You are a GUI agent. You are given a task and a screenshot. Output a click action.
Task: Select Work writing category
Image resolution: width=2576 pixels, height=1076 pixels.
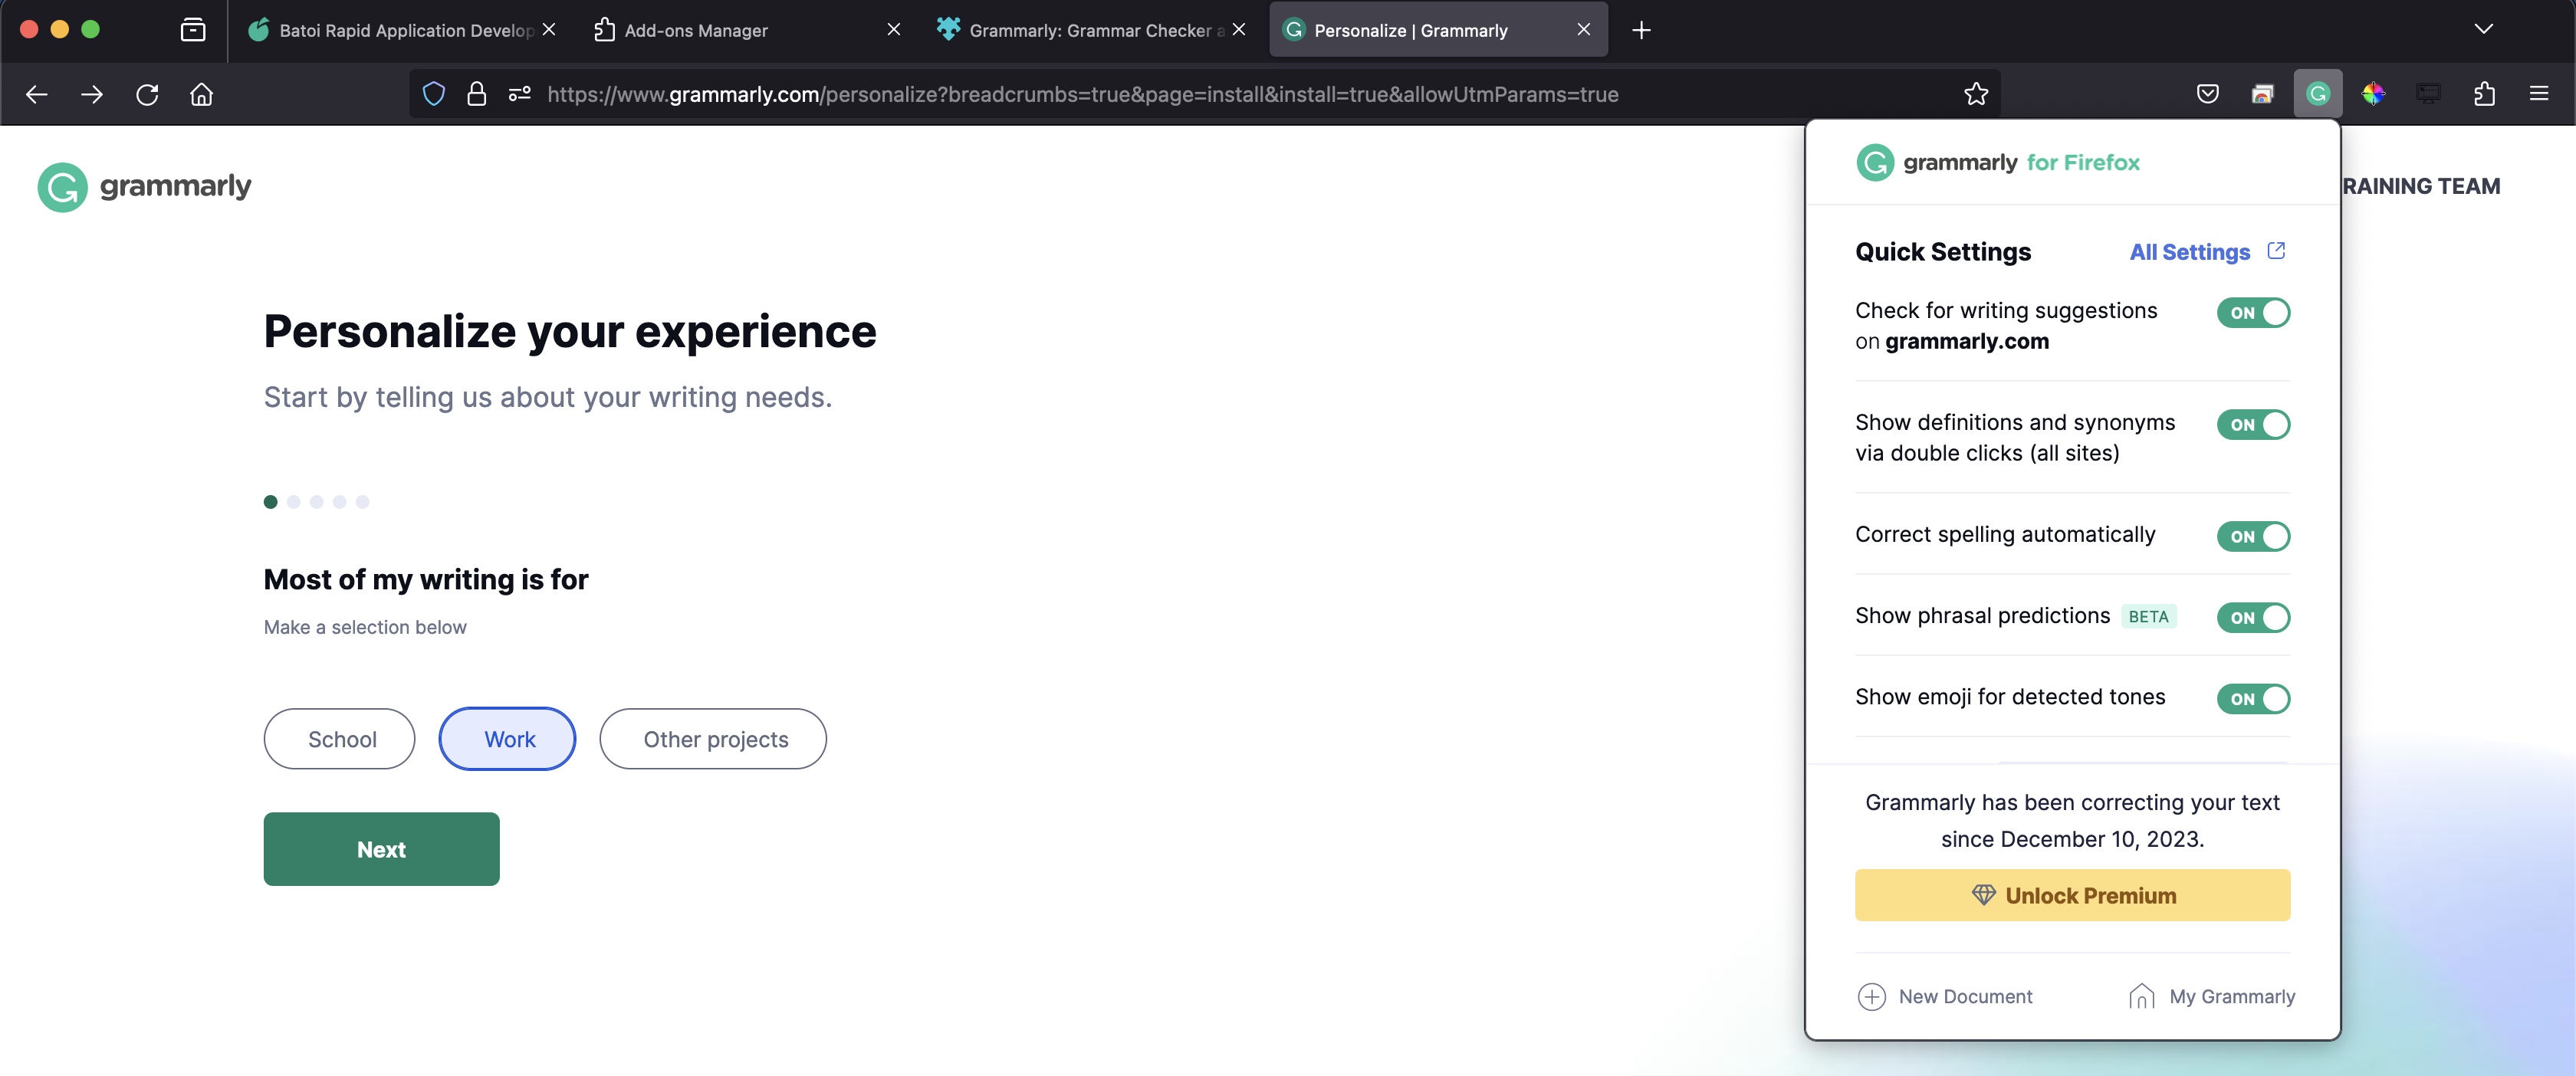(508, 737)
